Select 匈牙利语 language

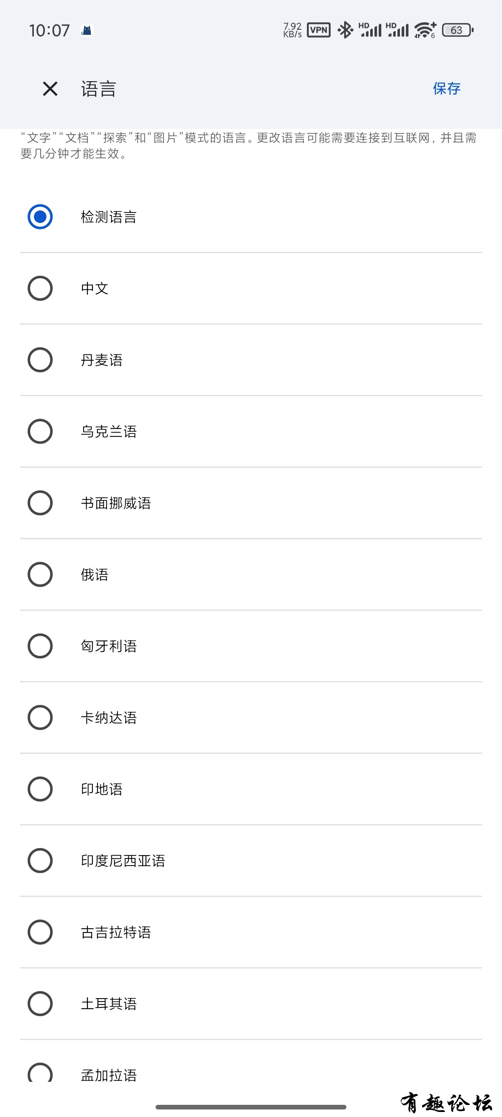(251, 646)
